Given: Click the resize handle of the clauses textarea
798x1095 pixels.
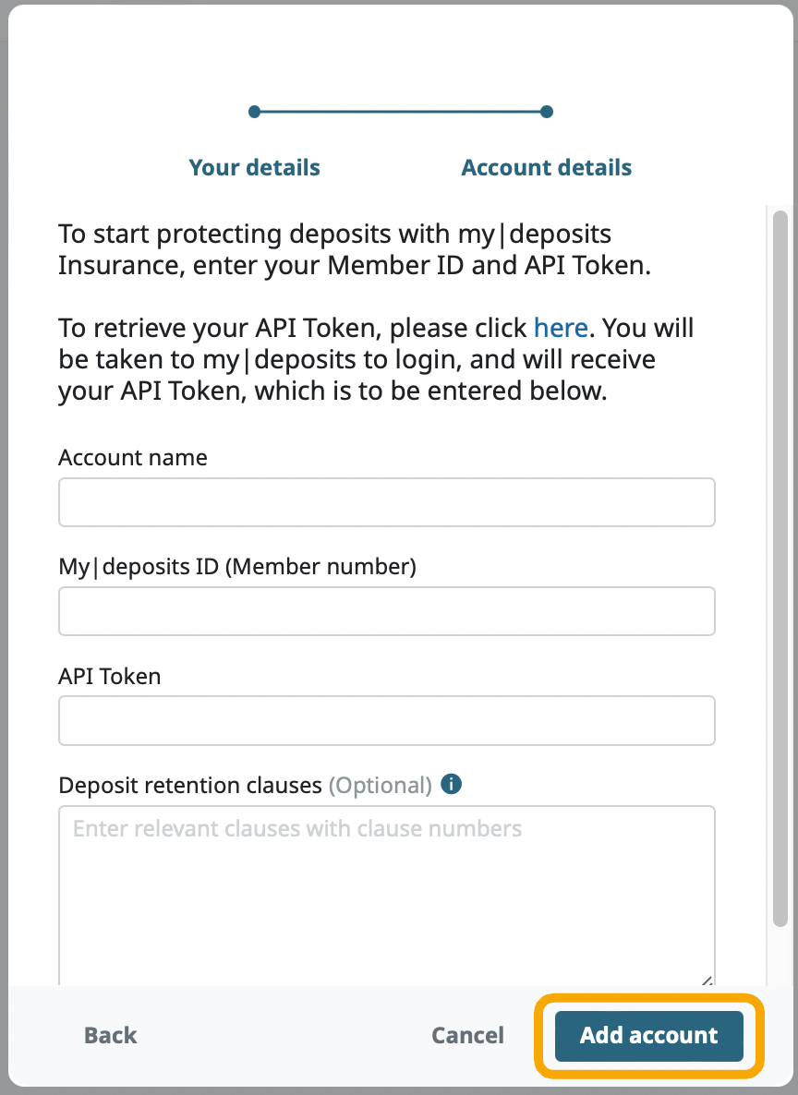Looking at the screenshot, I should click(x=707, y=981).
